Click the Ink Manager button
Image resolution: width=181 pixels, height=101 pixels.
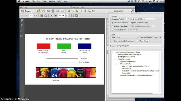(134, 30)
